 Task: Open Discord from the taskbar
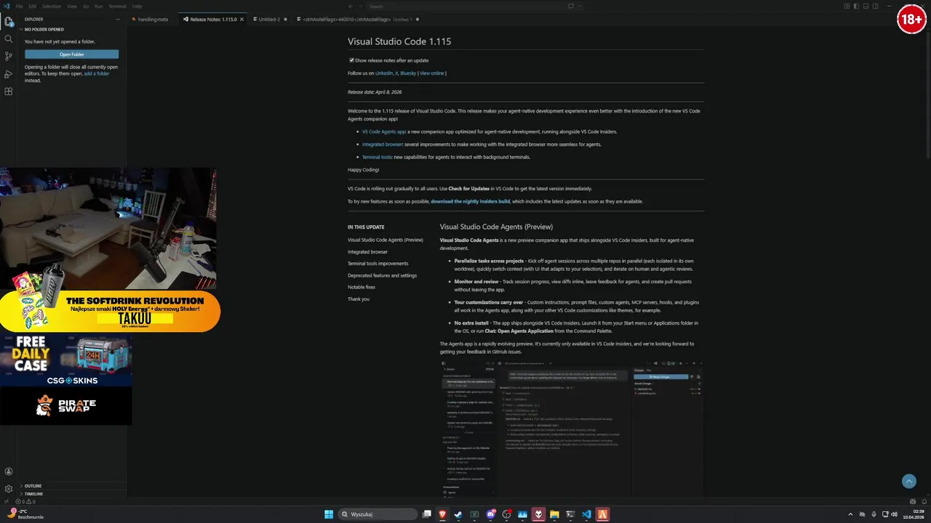point(491,514)
